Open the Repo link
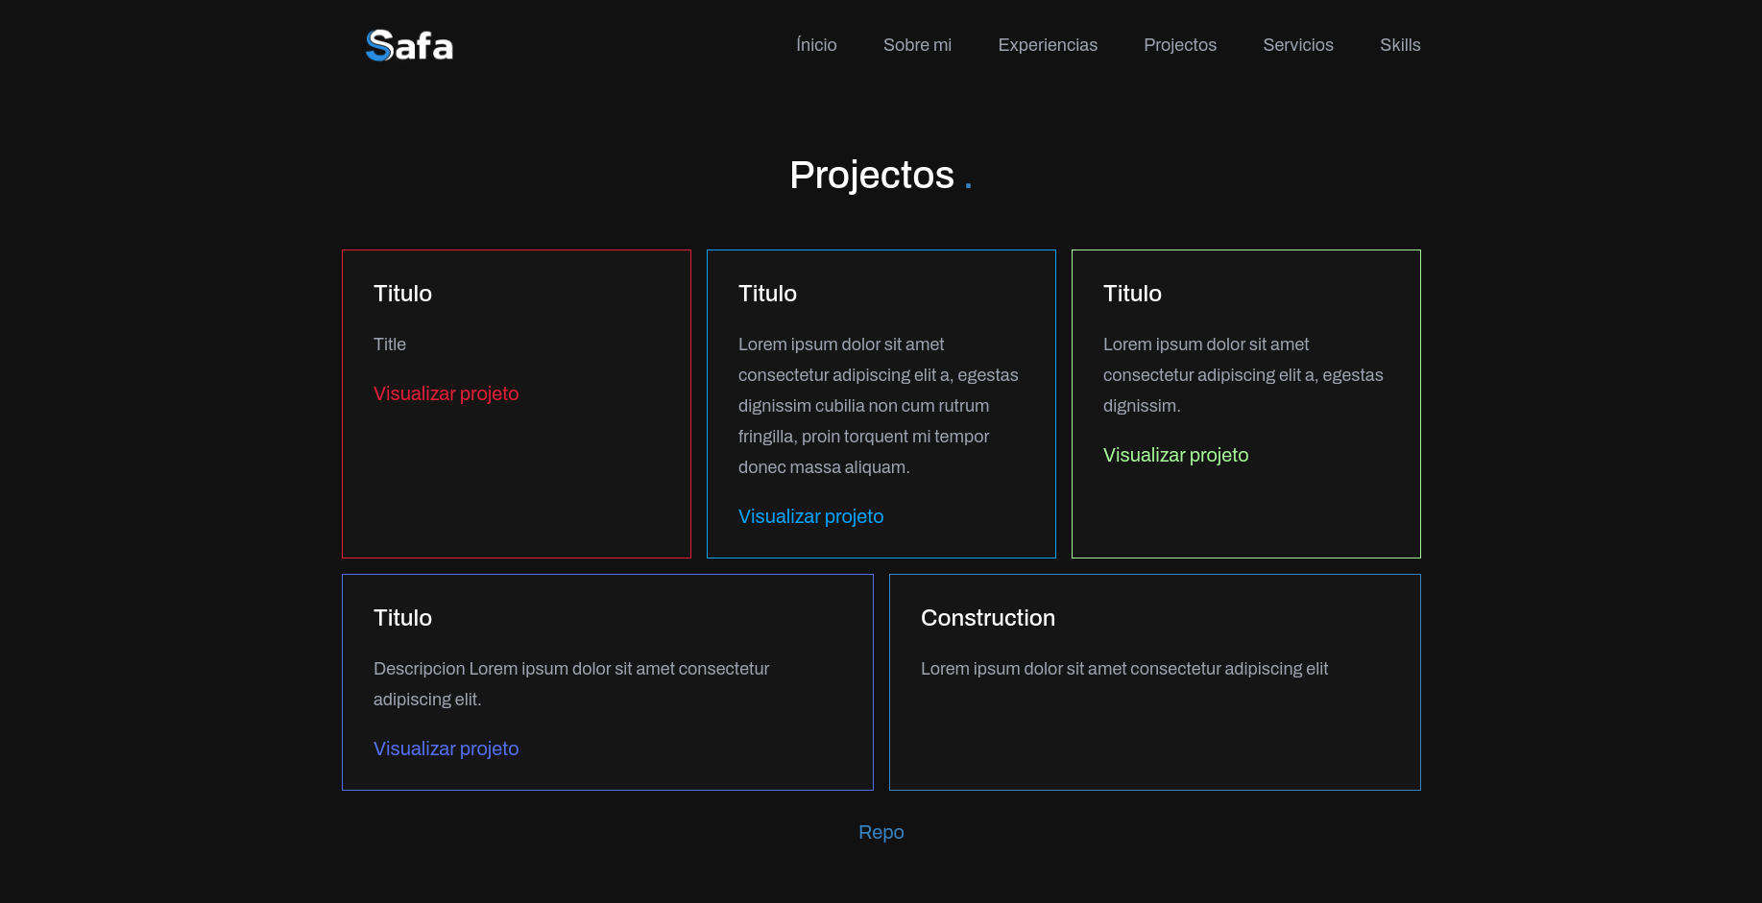Screen dimensions: 1762x903 click(881, 832)
